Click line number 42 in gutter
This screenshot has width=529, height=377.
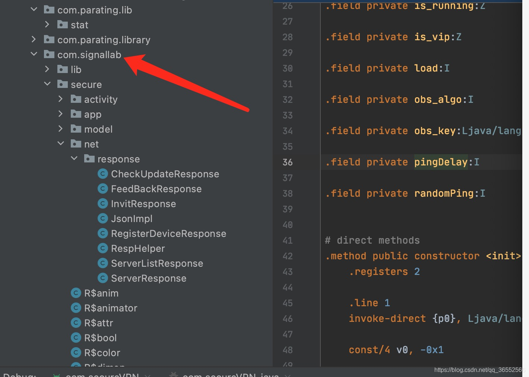coord(288,256)
